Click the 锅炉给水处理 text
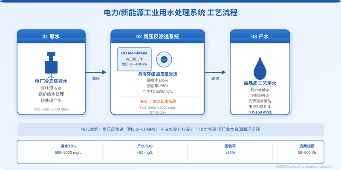This screenshot has width=341, height=170. [51, 94]
